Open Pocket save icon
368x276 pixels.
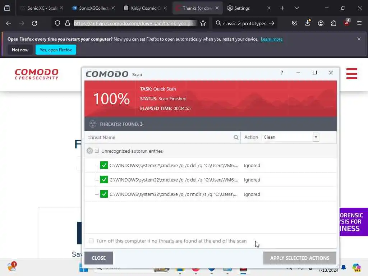295,23
